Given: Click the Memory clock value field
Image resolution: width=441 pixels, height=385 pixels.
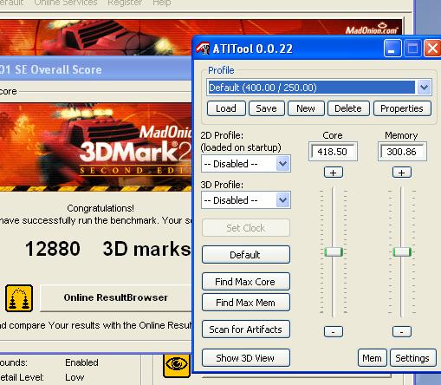Looking at the screenshot, I should click(402, 152).
